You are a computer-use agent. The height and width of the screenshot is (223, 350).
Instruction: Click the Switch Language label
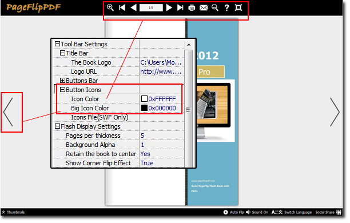pos(299,213)
